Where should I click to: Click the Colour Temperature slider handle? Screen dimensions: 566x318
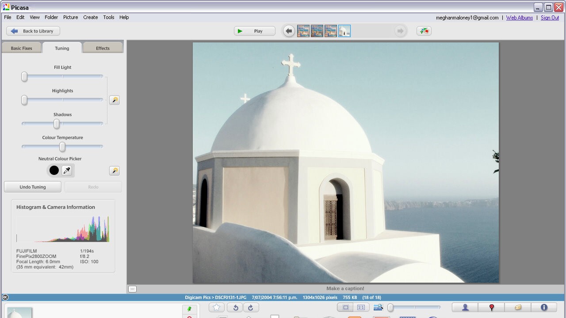(x=62, y=147)
